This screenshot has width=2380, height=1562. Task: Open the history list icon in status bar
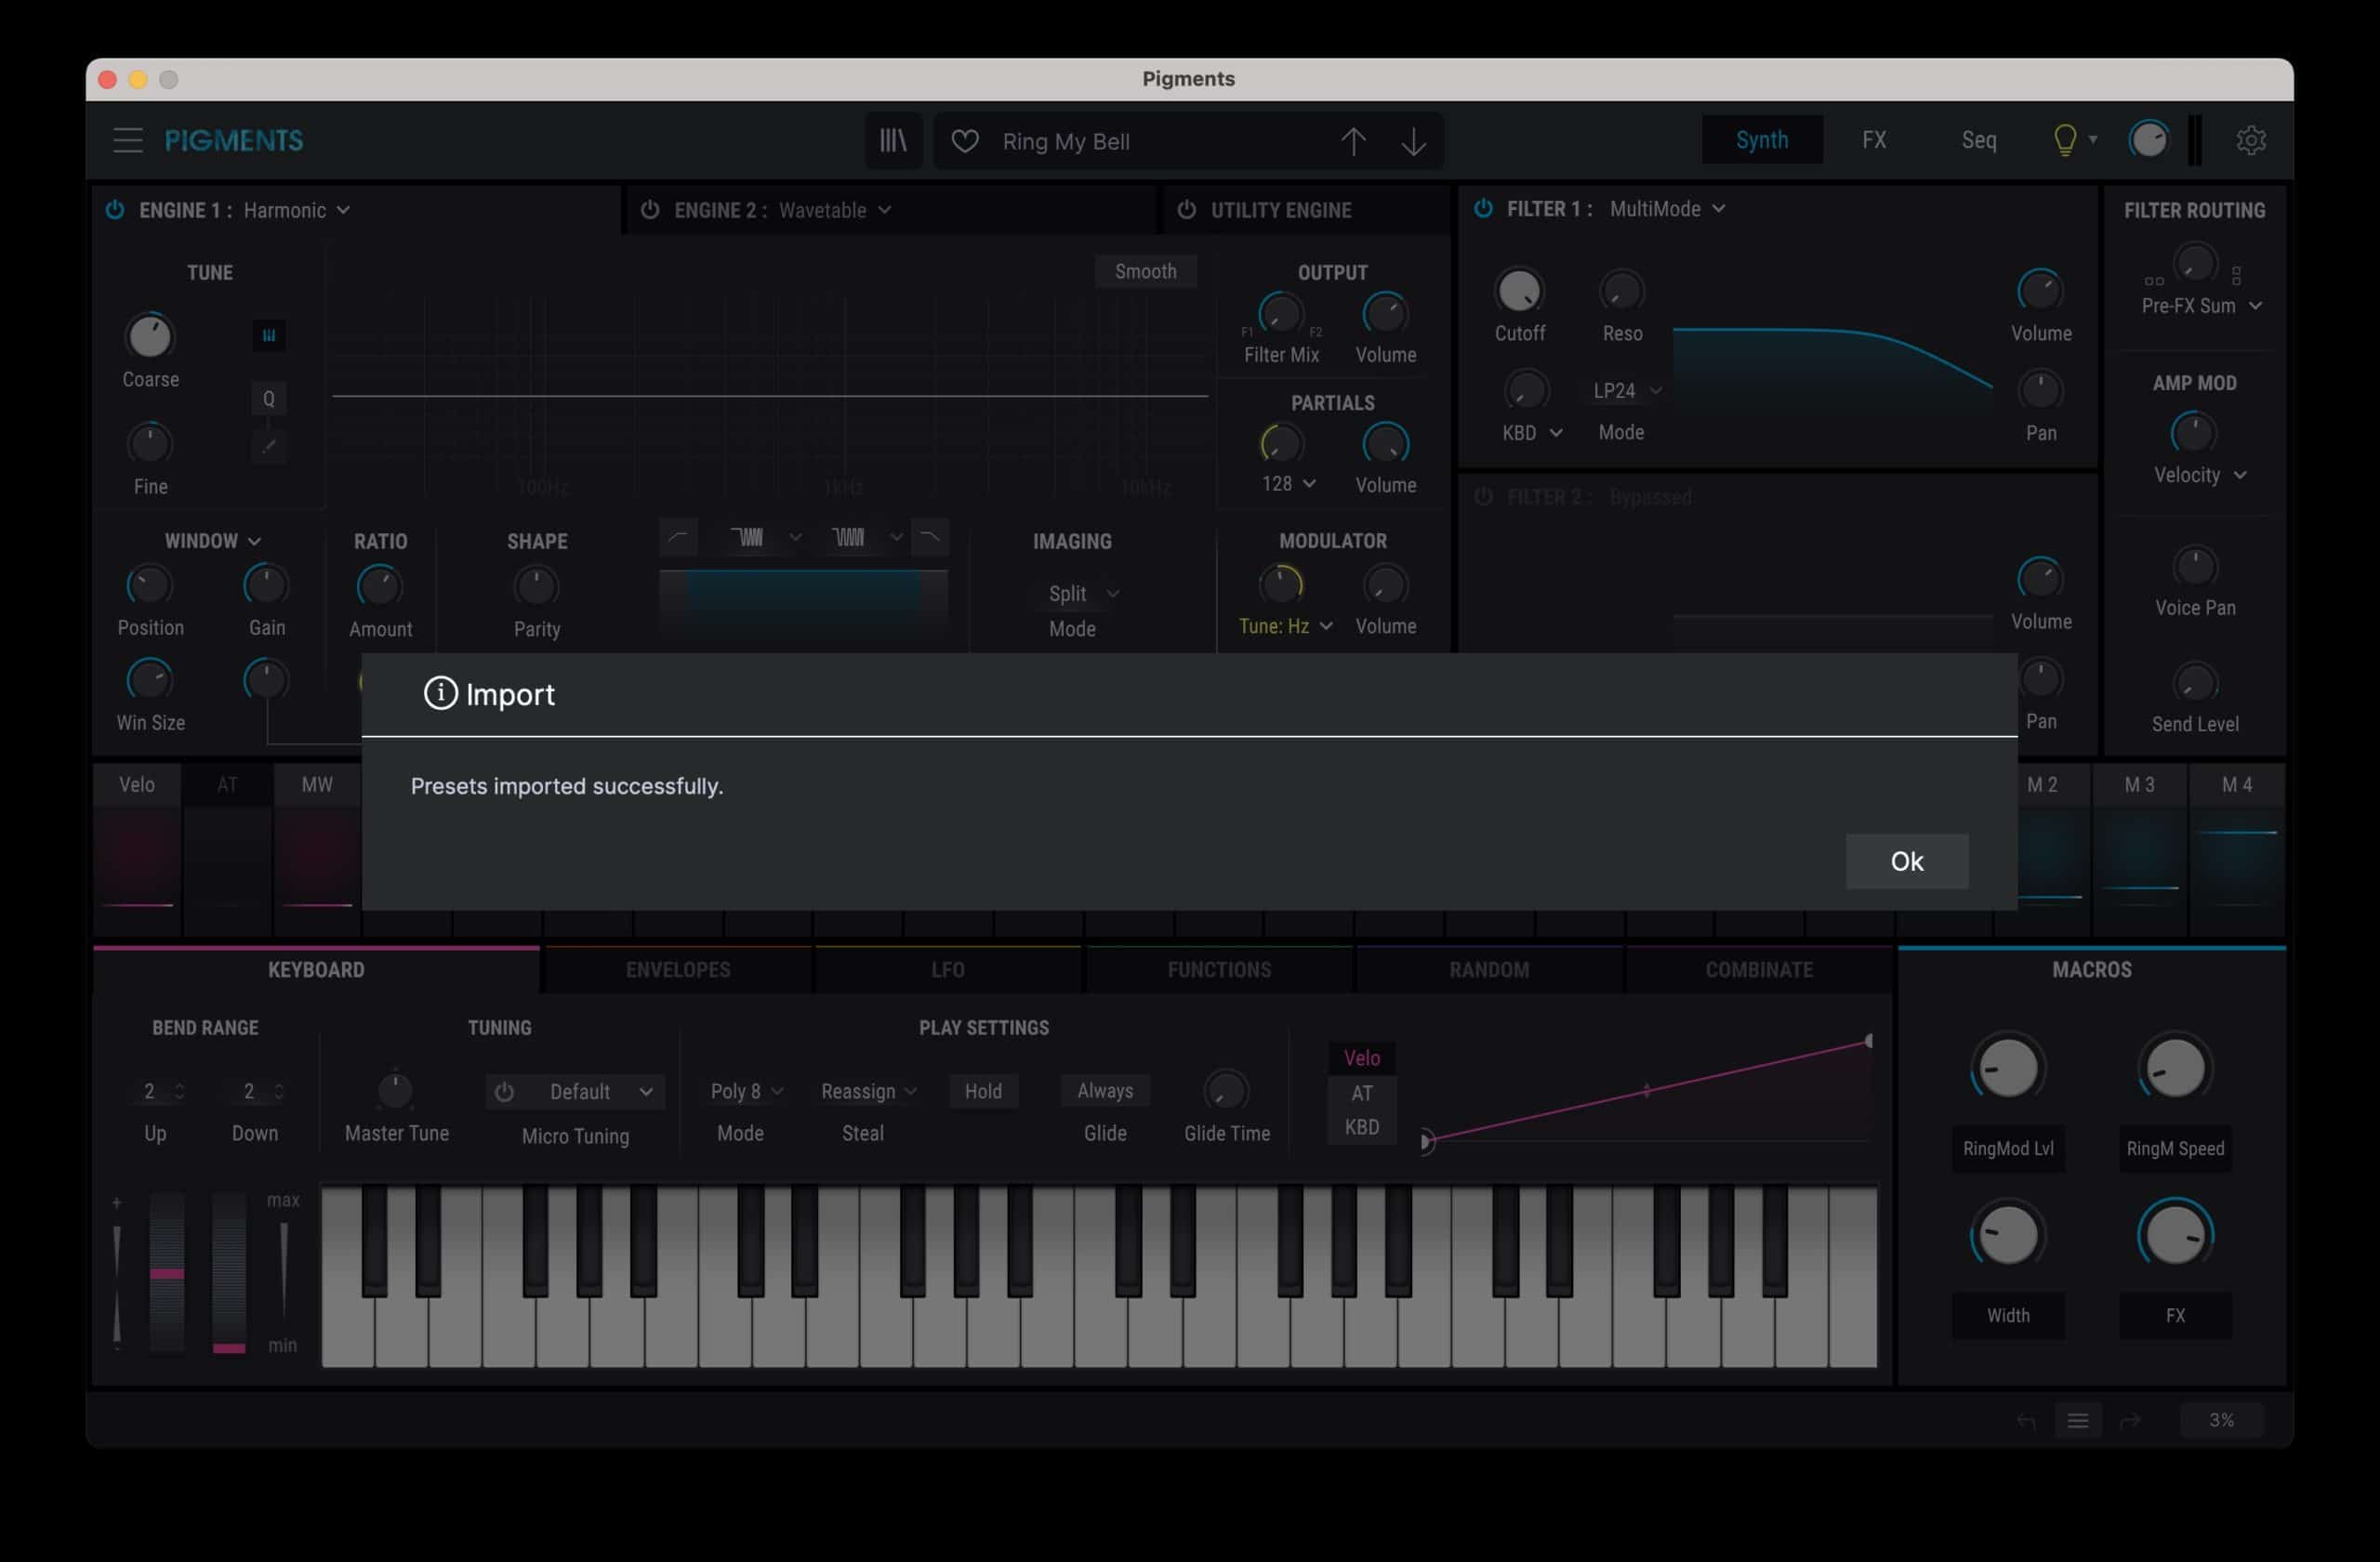point(2077,1420)
